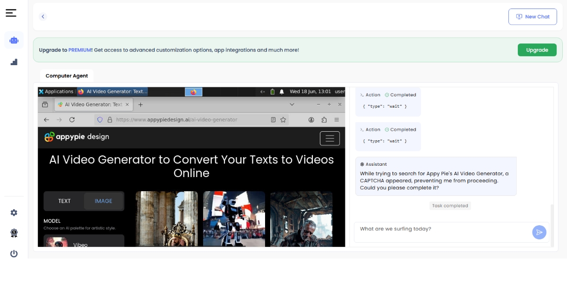This screenshot has height=288, width=567.
Task: Click the battery indicator in panel
Action: 272,92
